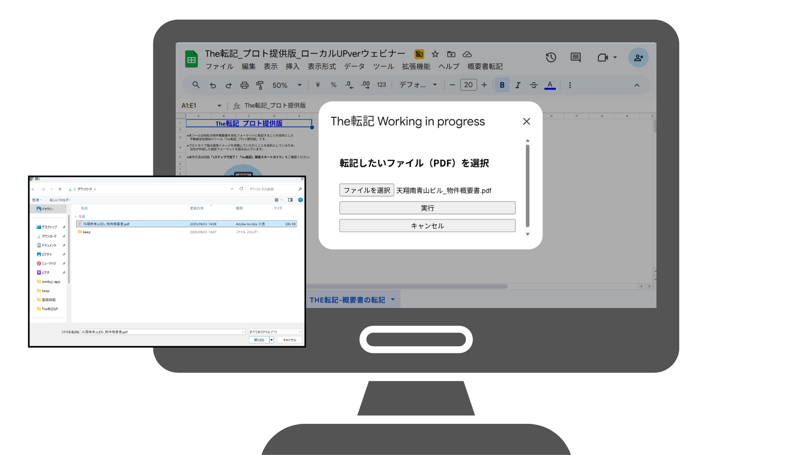809x455 pixels.
Task: Switch to the THE転記-概要書の転記 sheet tab
Action: tap(347, 299)
